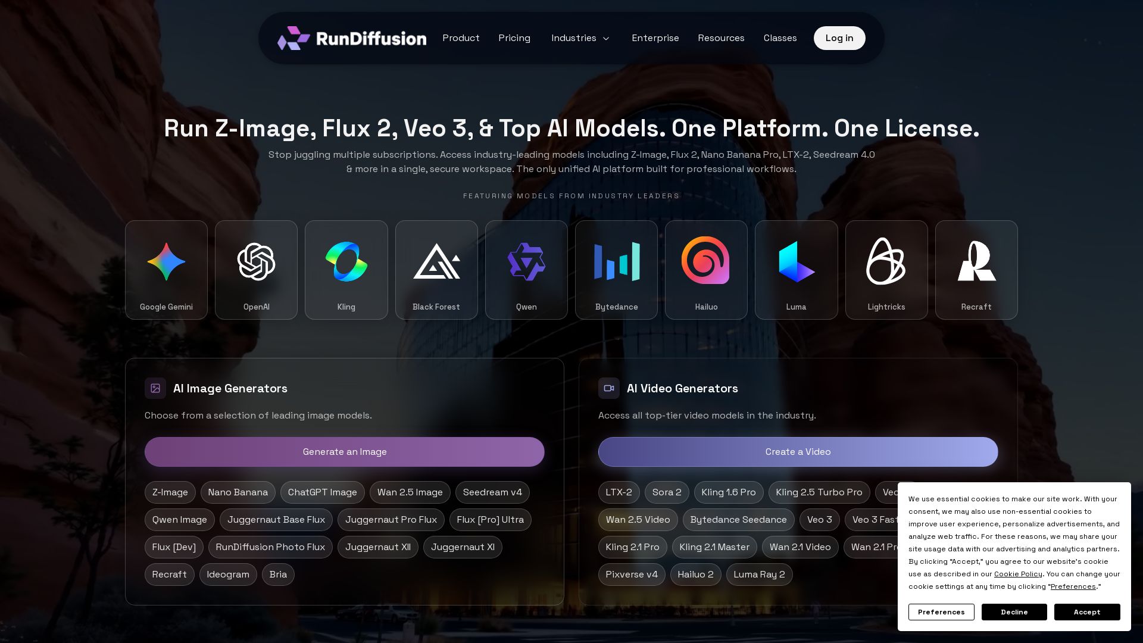This screenshot has height=643, width=1143.
Task: Open the Cookie Policy link
Action: (x=1018, y=574)
